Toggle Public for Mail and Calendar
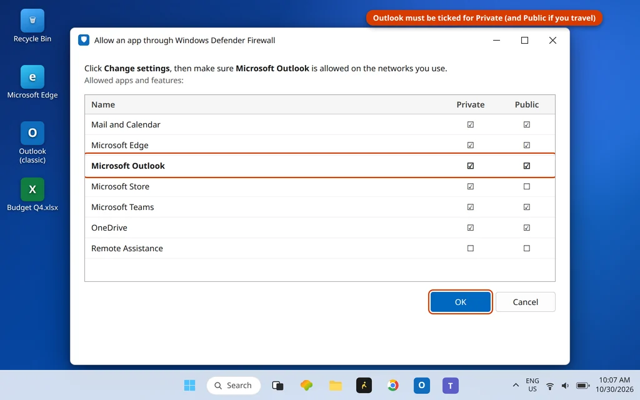The width and height of the screenshot is (640, 400). (x=526, y=124)
